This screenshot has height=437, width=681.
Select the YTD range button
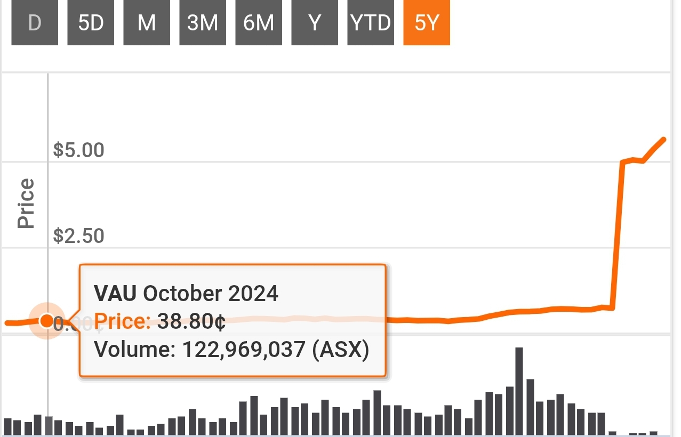(x=371, y=23)
